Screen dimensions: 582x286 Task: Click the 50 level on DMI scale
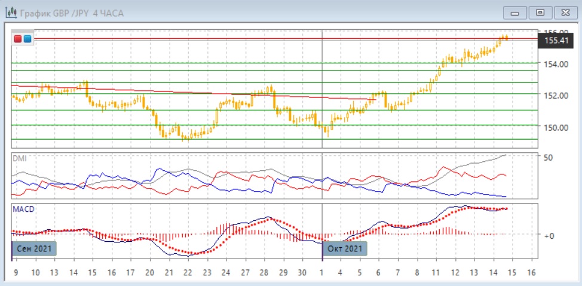(x=547, y=157)
